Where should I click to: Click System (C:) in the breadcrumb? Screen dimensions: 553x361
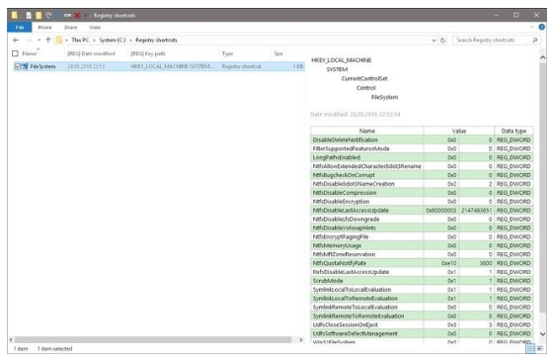pyautogui.click(x=113, y=41)
